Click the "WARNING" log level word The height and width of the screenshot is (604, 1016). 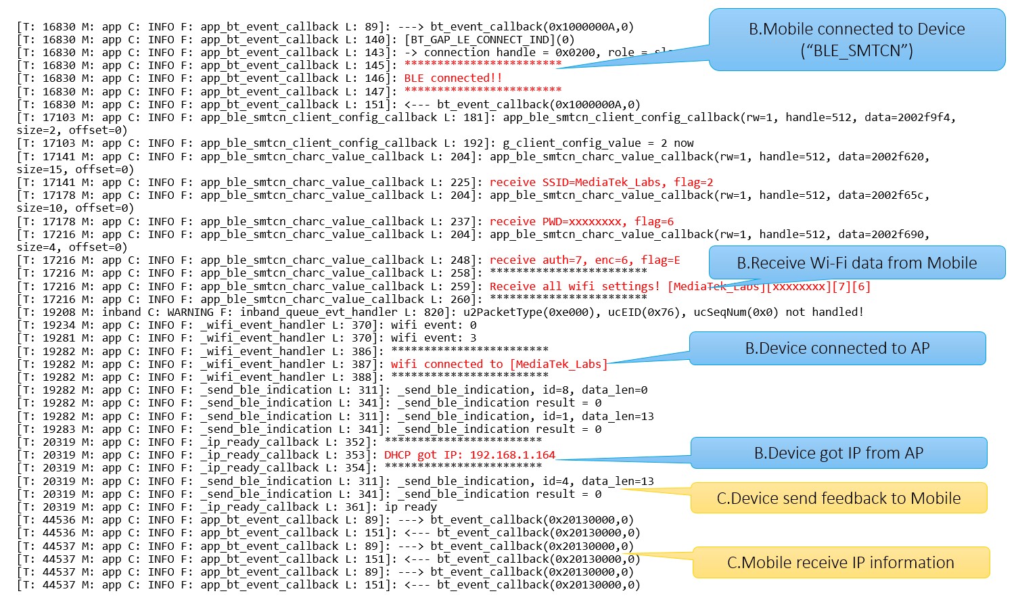(x=190, y=312)
